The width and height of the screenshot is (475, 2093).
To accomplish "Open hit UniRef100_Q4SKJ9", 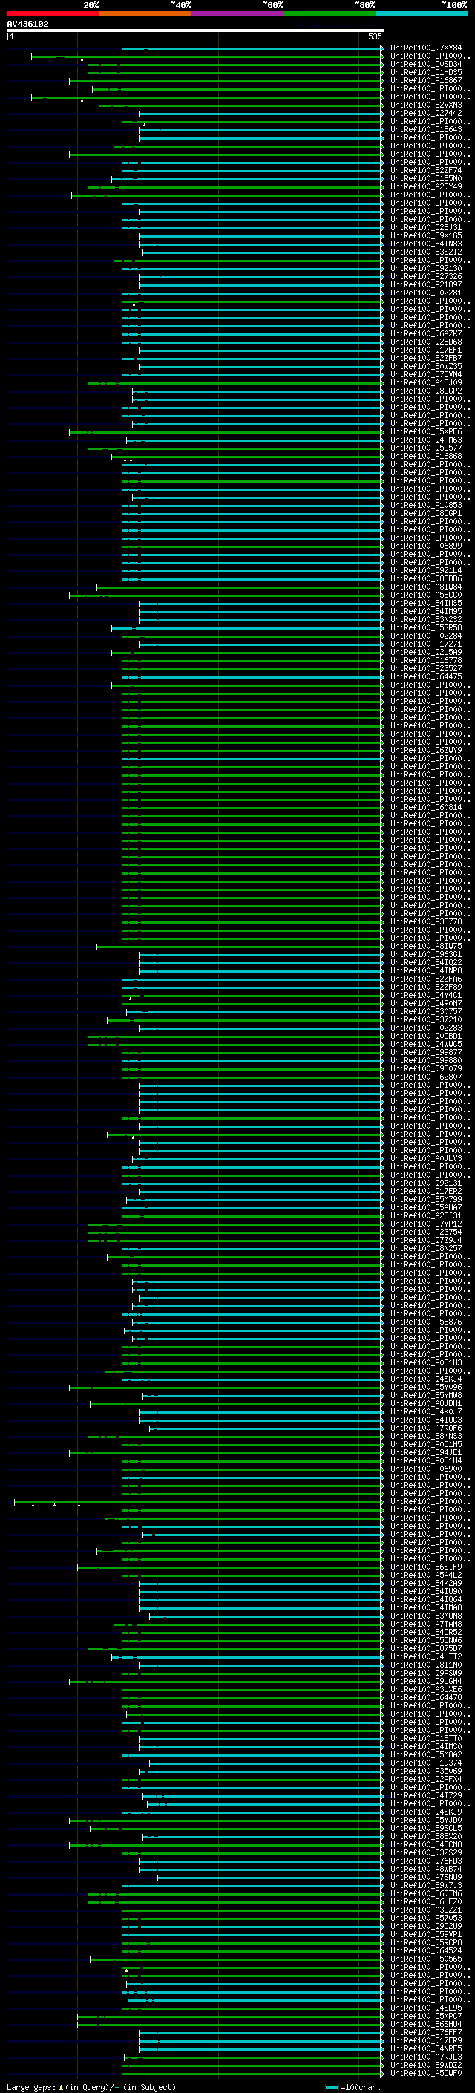I will pos(426,1811).
